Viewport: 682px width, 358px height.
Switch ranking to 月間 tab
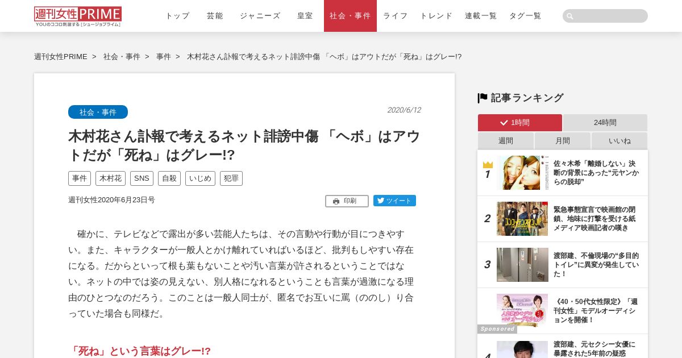tap(563, 141)
